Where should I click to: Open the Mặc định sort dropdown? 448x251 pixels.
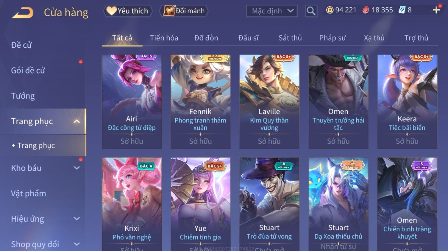point(272,11)
